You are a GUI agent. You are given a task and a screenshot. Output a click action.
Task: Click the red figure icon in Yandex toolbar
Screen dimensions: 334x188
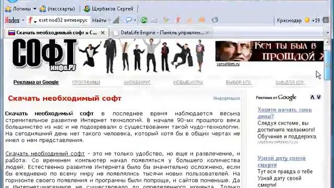[178, 20]
